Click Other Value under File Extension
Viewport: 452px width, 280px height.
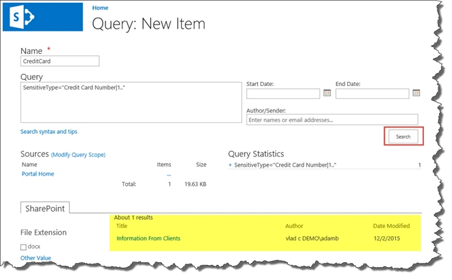coord(36,258)
